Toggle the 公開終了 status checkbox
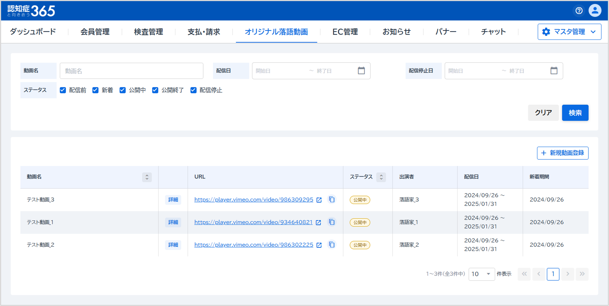 coord(155,90)
